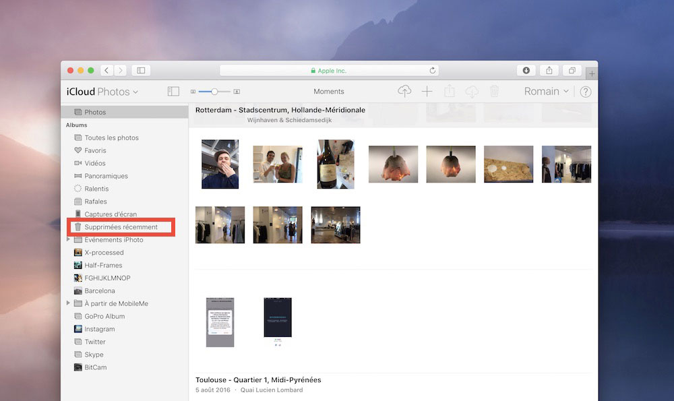674x401 pixels.
Task: Click the download cloud icon
Action: [x=472, y=92]
